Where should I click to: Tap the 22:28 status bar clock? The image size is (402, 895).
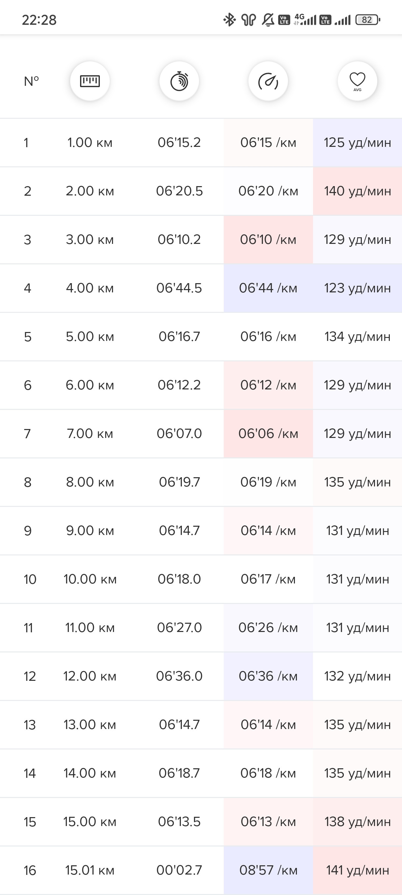(39, 20)
